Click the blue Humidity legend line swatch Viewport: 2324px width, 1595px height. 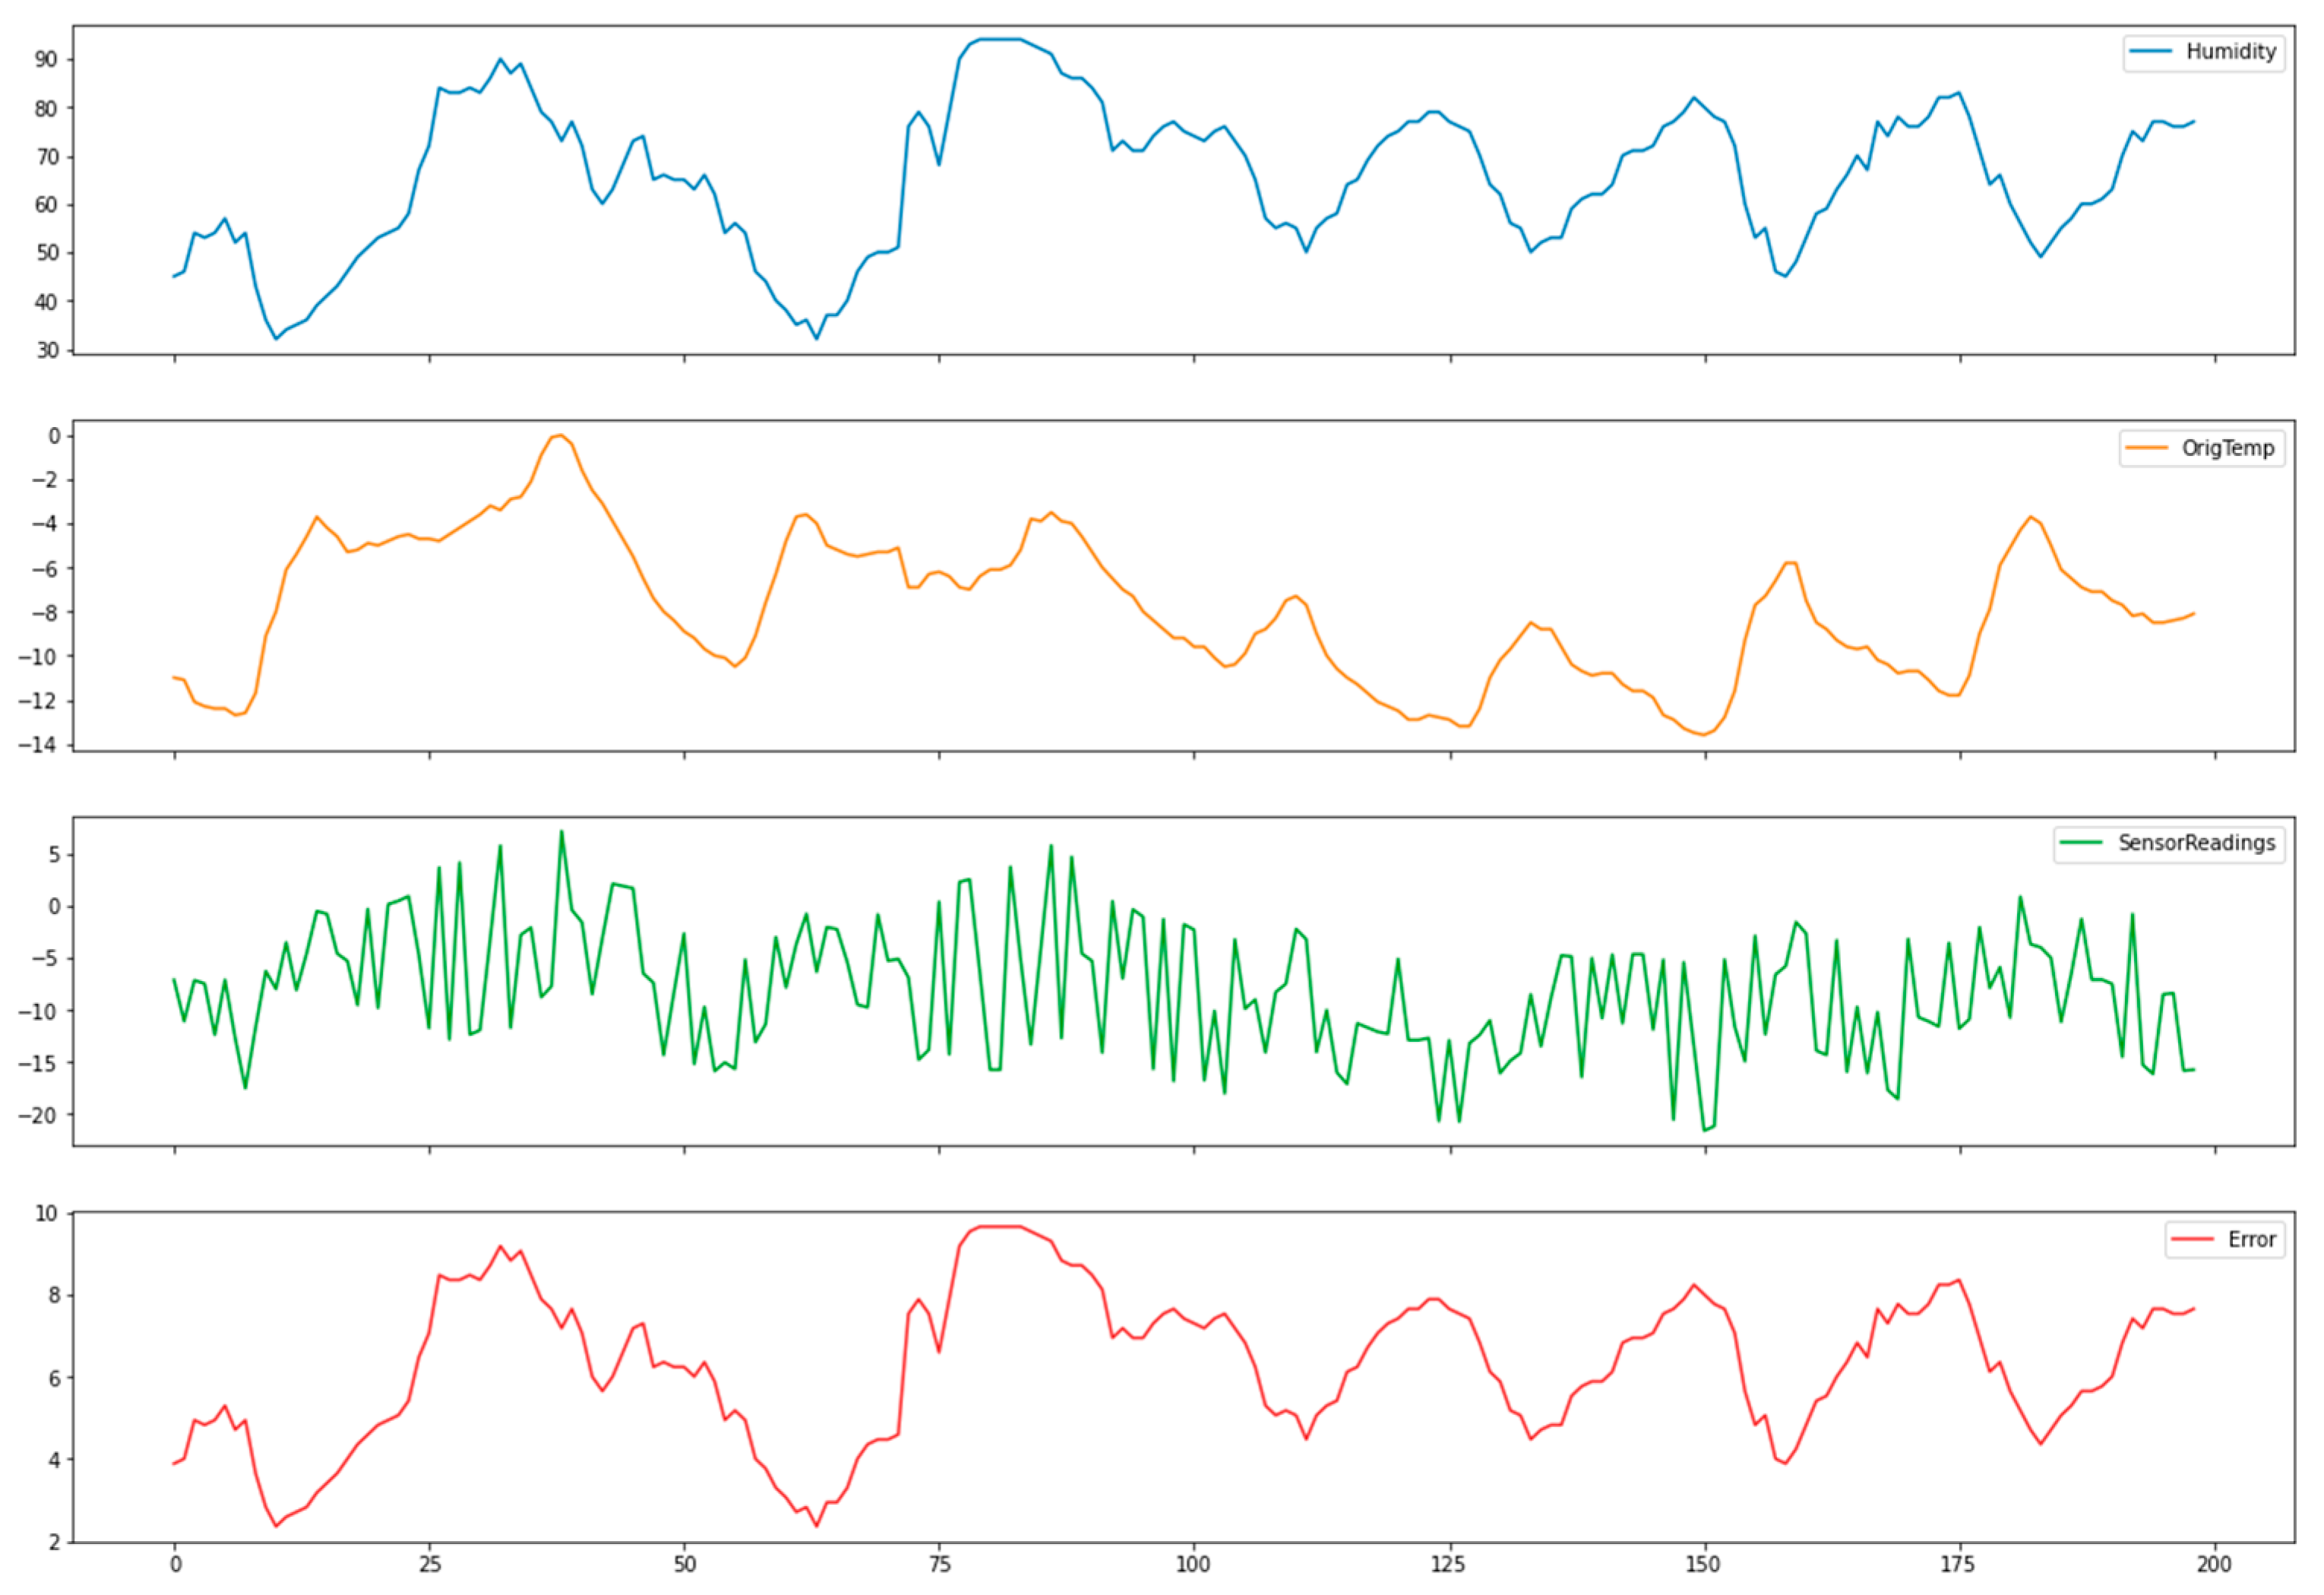pos(2150,52)
